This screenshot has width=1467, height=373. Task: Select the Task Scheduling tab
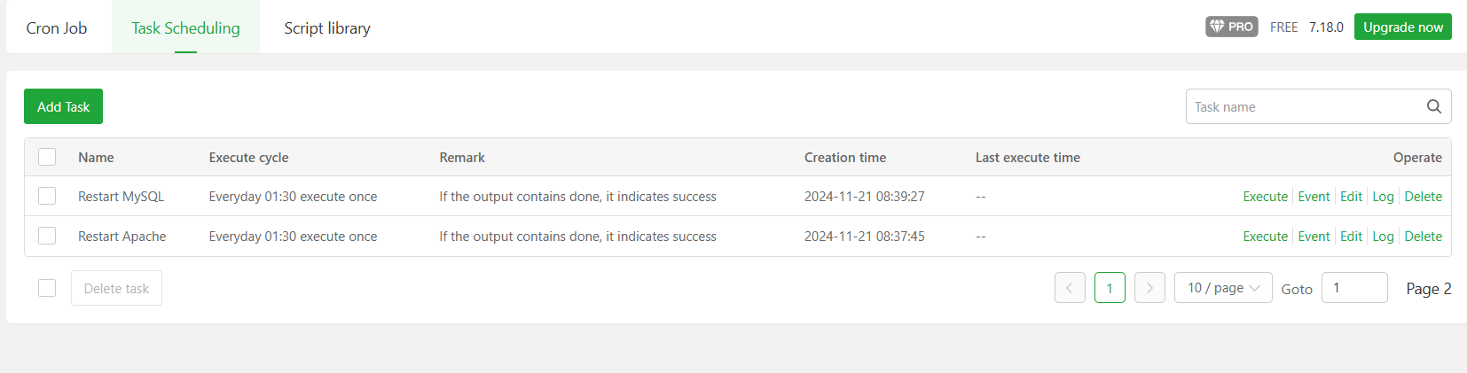185,27
